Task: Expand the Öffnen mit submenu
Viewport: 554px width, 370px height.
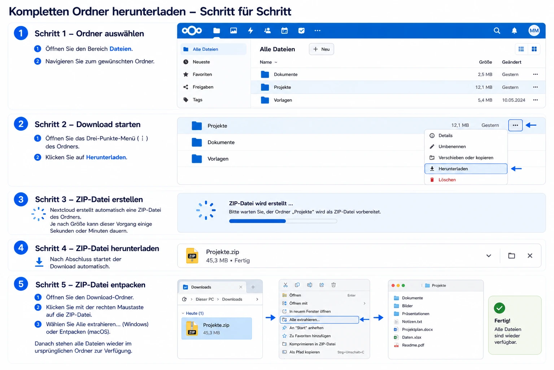Action: (324, 304)
